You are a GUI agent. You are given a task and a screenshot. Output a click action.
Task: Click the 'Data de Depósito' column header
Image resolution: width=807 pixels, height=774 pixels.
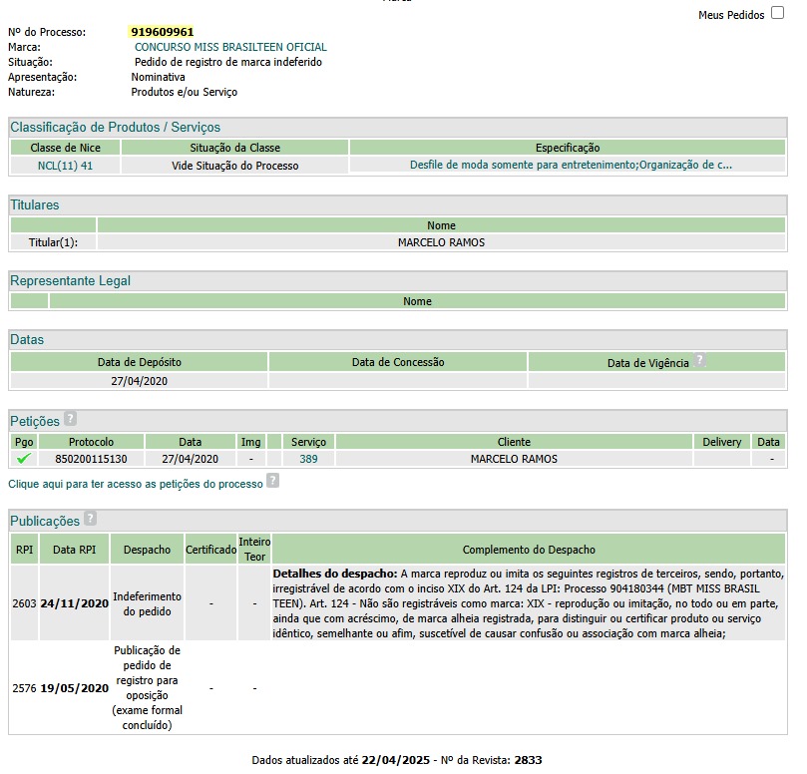coord(140,362)
